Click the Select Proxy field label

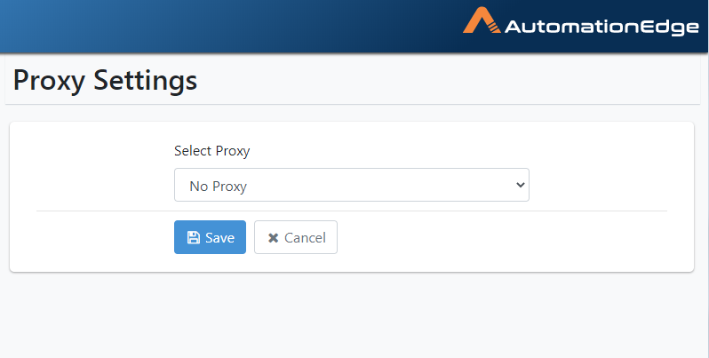coord(212,150)
